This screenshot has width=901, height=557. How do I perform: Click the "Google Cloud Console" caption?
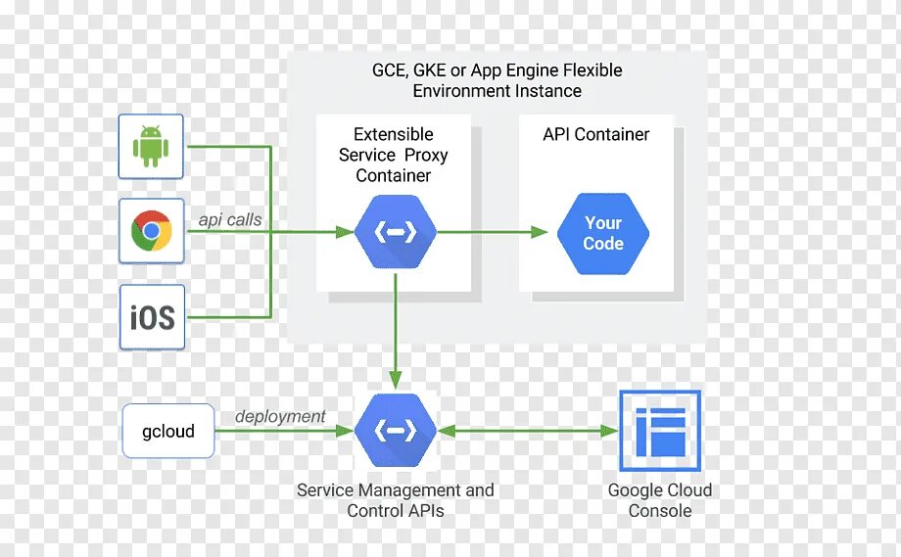(660, 500)
